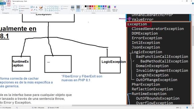Switch to the Ver tab

click(14, 3)
